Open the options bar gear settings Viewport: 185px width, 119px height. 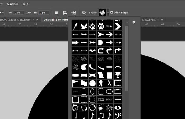click(x=84, y=13)
